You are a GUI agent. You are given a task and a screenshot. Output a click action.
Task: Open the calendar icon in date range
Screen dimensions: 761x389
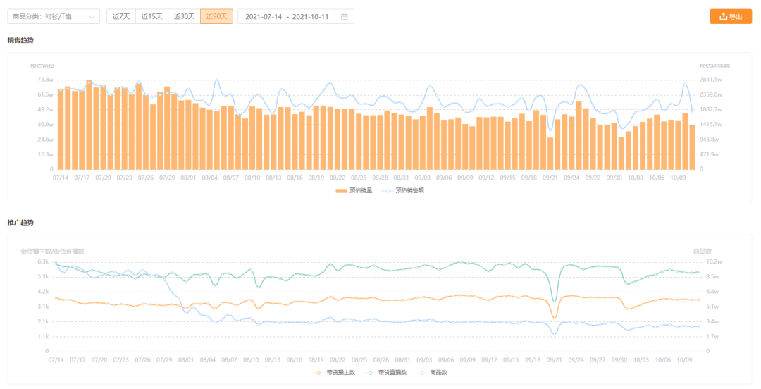pyautogui.click(x=344, y=16)
